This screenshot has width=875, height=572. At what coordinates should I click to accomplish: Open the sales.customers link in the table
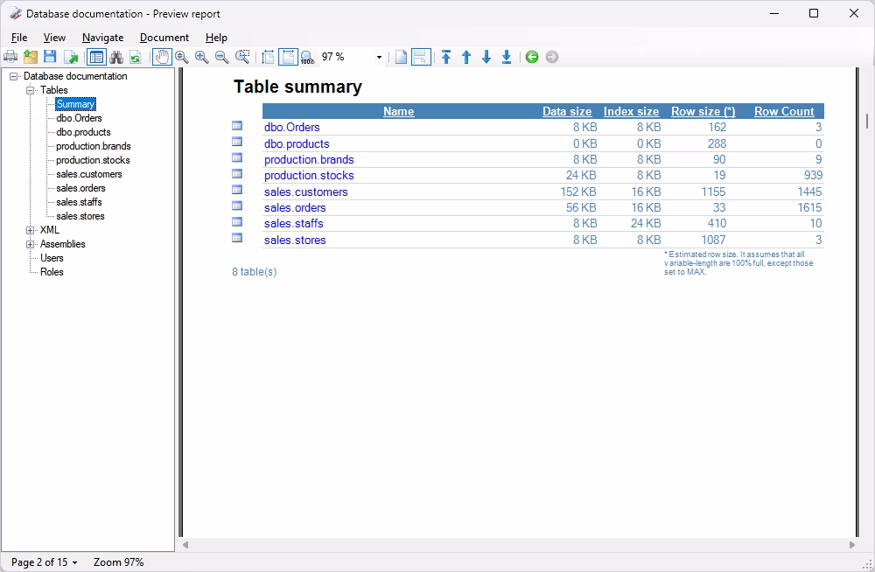pyautogui.click(x=305, y=192)
